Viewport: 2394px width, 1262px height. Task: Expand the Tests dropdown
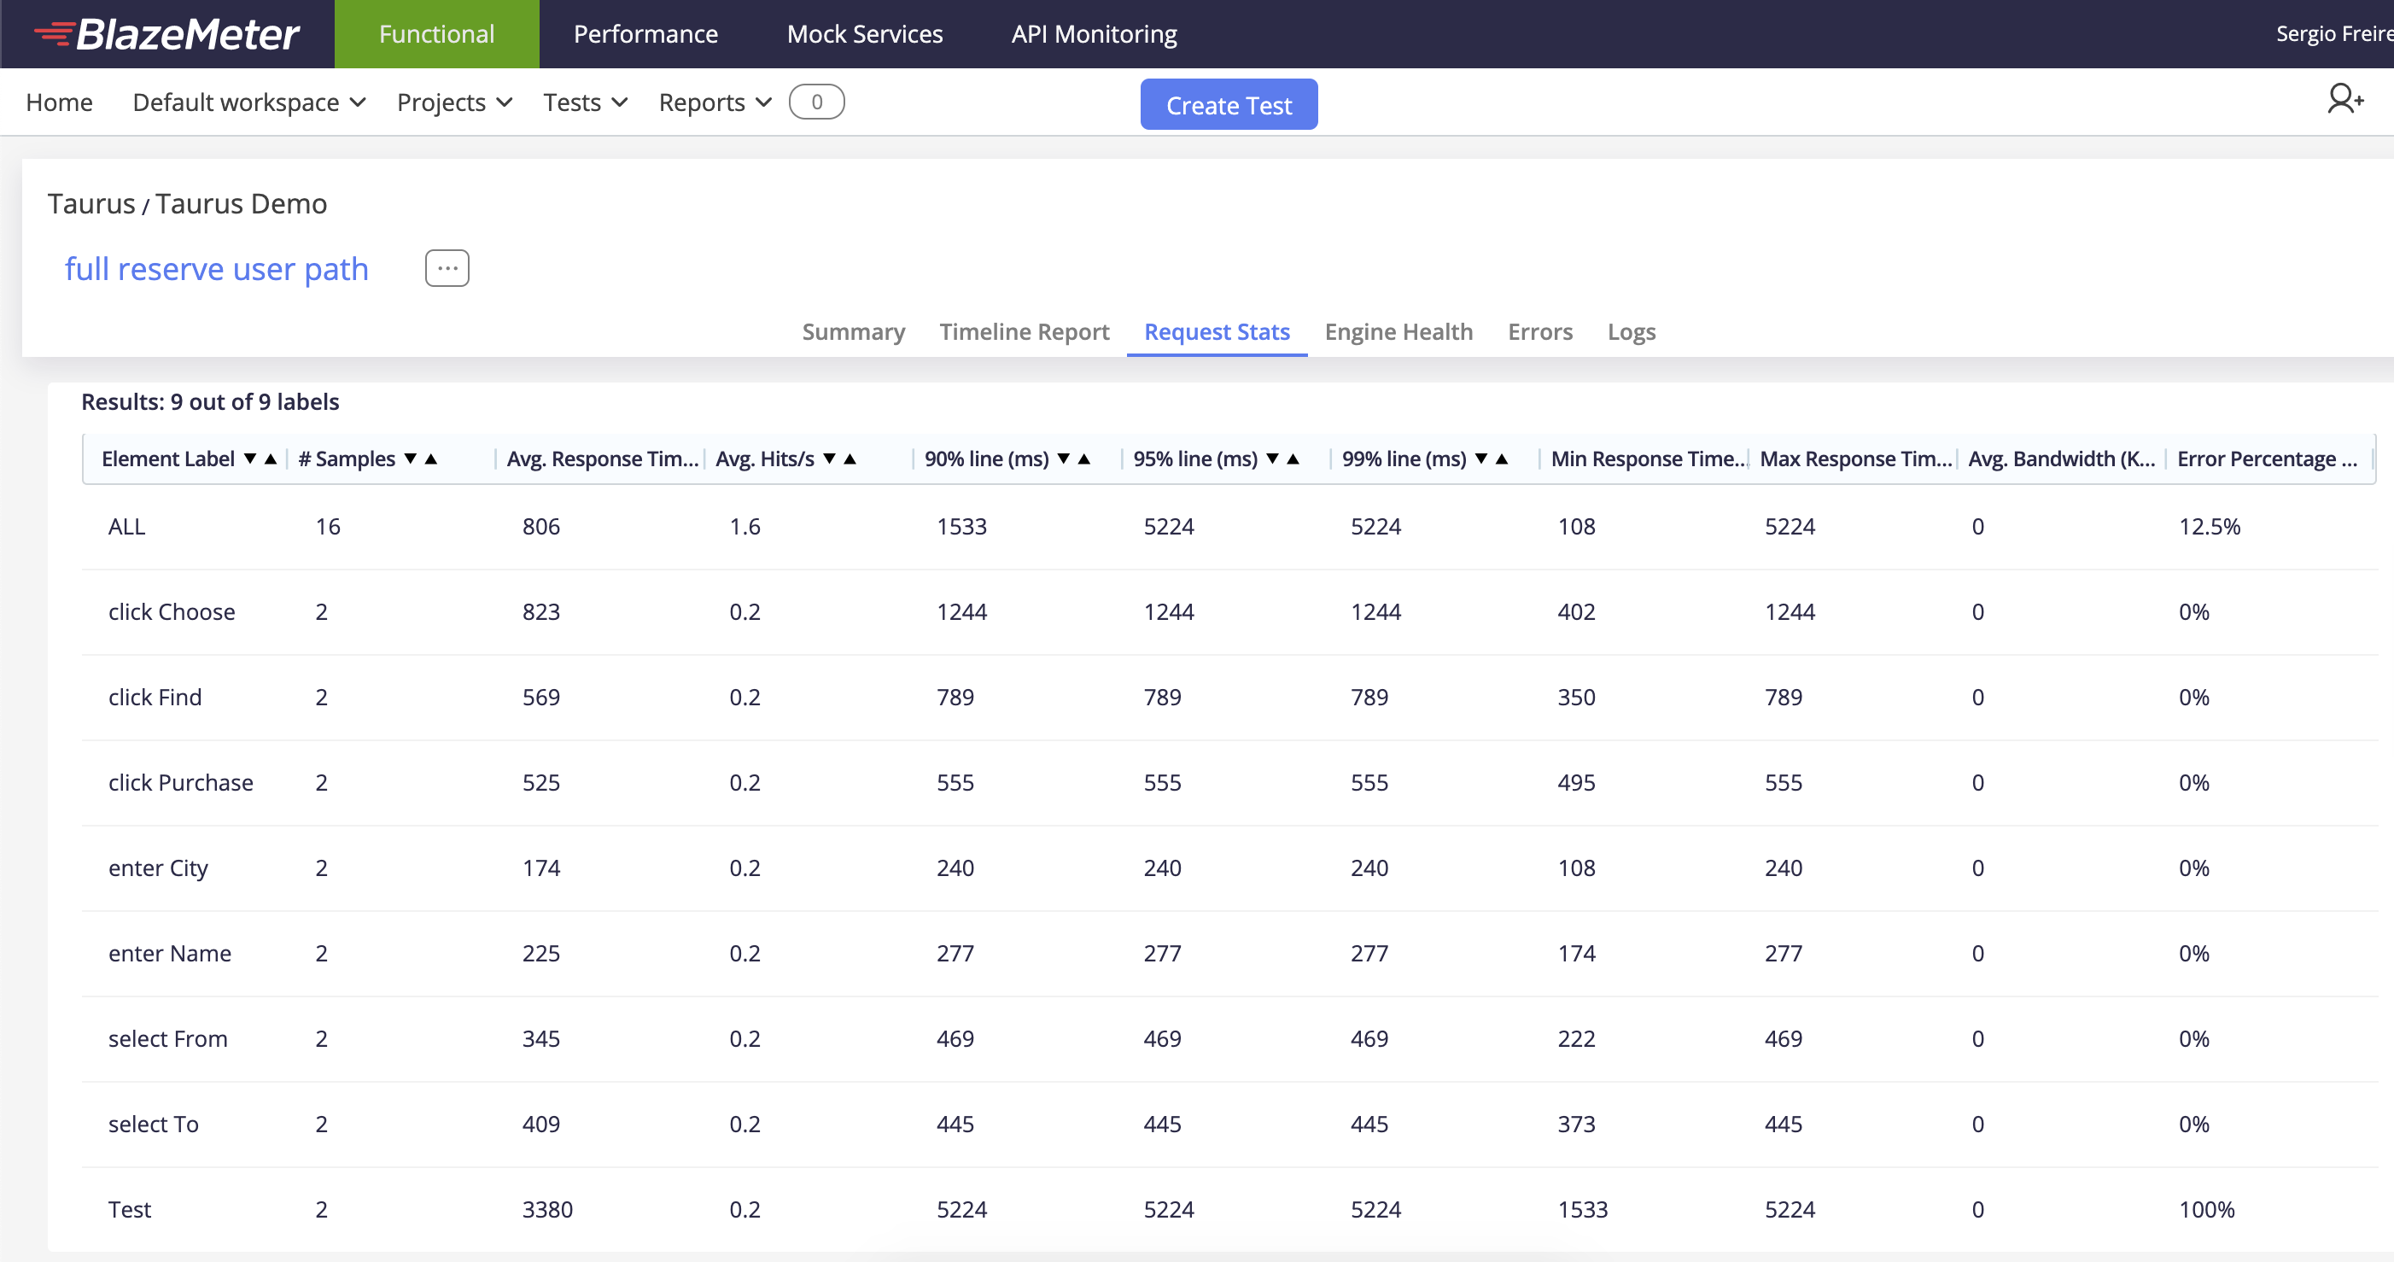(586, 102)
